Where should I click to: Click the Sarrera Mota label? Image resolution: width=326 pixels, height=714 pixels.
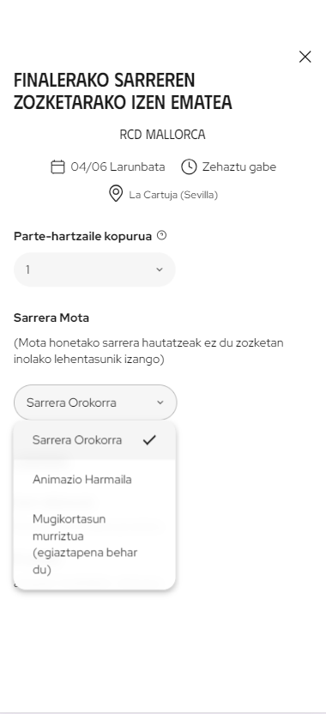coord(51,318)
